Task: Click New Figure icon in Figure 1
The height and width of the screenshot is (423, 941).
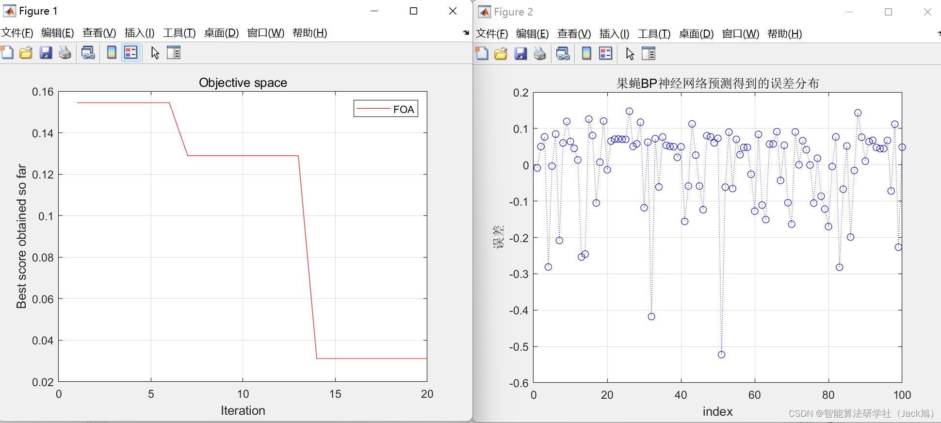Action: click(7, 52)
